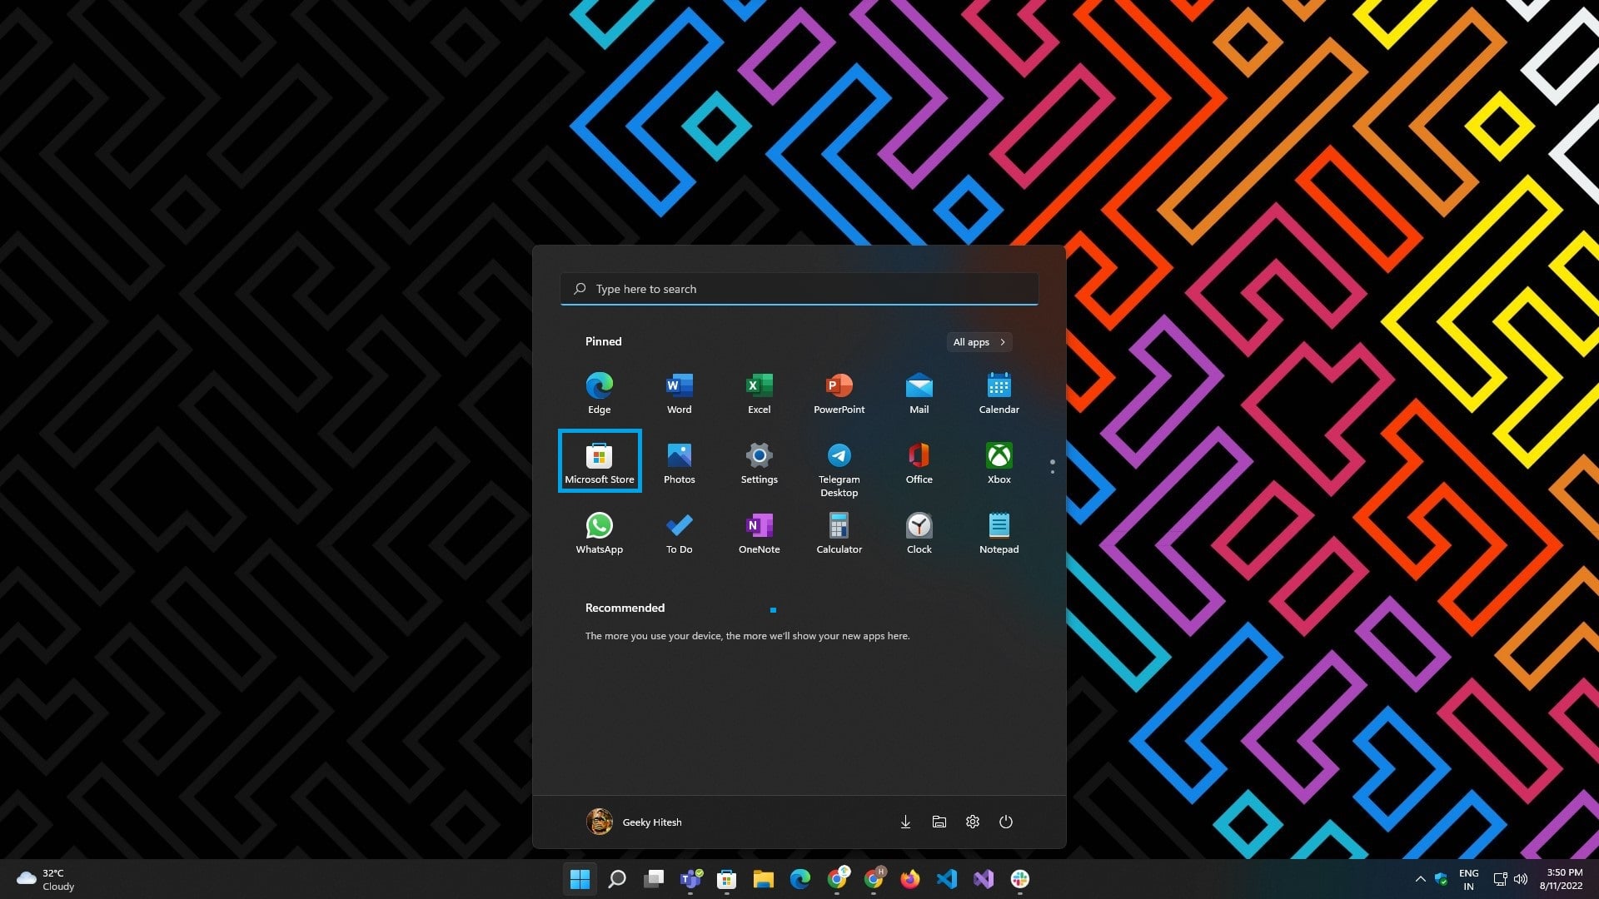The width and height of the screenshot is (1599, 899).
Task: Launch the Clock app
Action: [919, 533]
